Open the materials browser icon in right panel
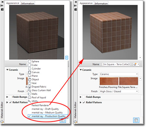The height and width of the screenshot is (128, 146). click(136, 120)
